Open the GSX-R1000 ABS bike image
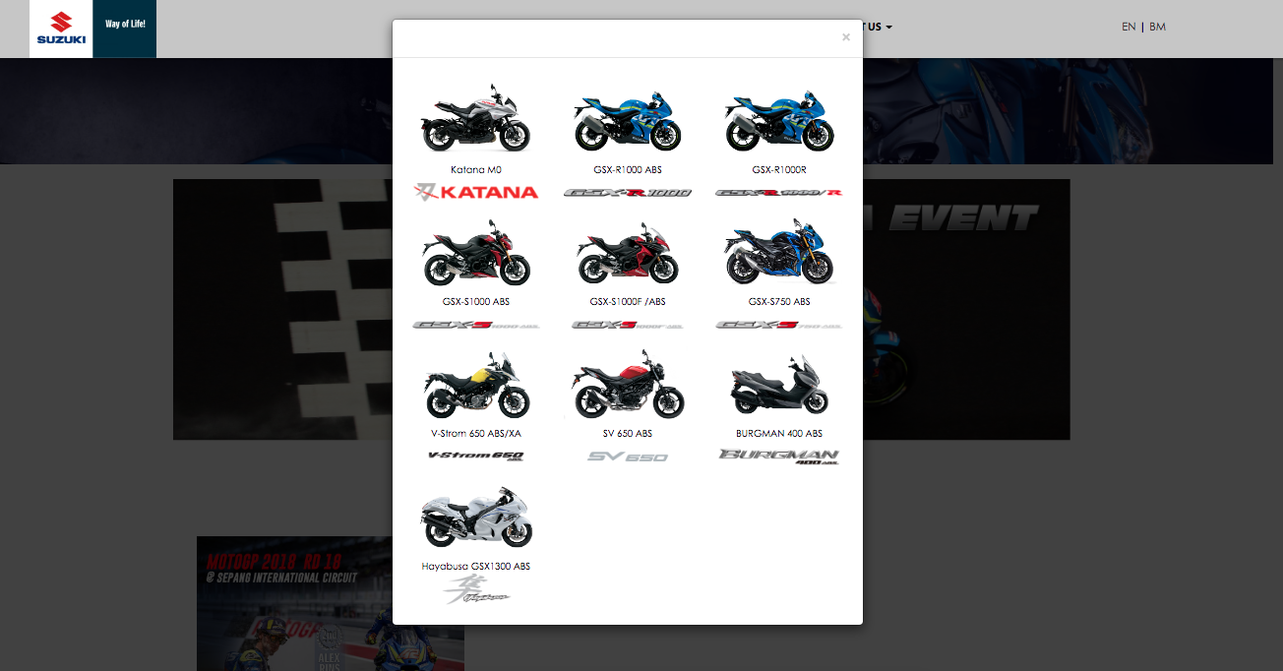This screenshot has height=671, width=1283. (x=628, y=121)
